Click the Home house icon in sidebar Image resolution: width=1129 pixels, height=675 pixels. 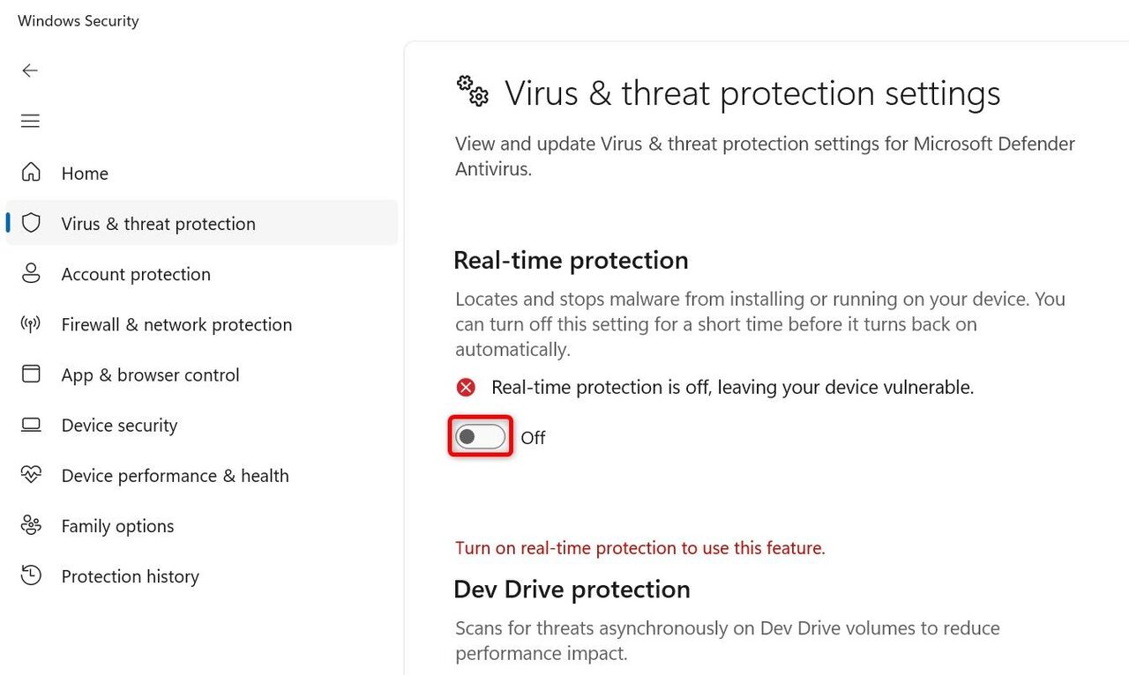pyautogui.click(x=31, y=173)
